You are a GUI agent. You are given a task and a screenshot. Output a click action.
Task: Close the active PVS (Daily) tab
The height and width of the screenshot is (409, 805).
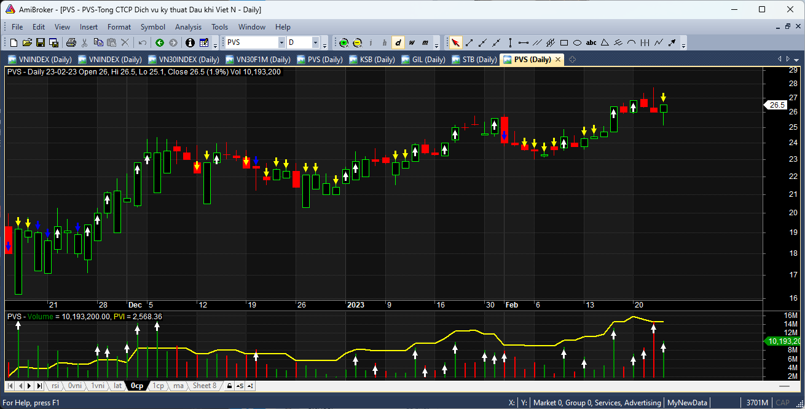coord(557,60)
